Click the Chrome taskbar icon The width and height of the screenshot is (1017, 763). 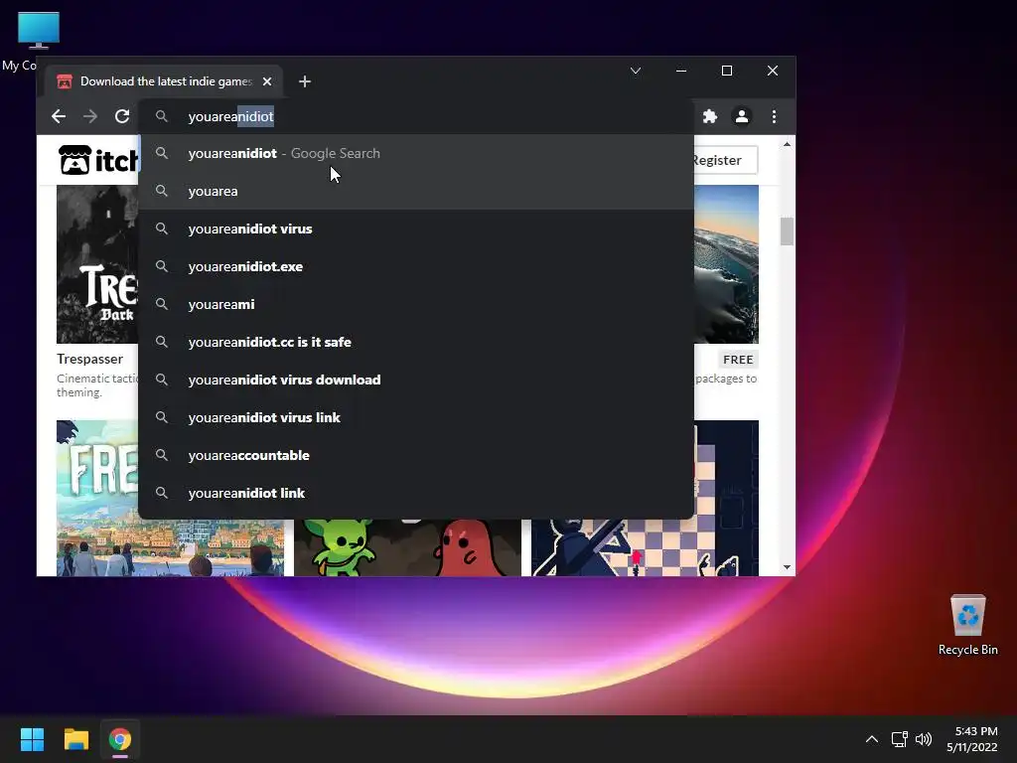click(120, 739)
